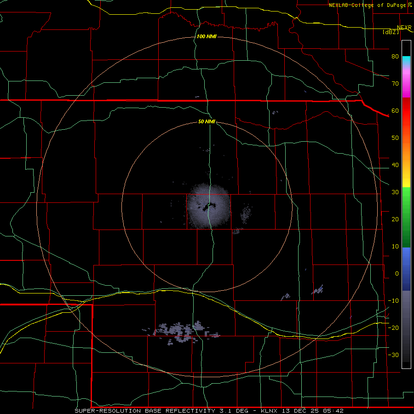Click the '-20' value on the dBZ scale
The height and width of the screenshot is (414, 414).
pos(393,328)
